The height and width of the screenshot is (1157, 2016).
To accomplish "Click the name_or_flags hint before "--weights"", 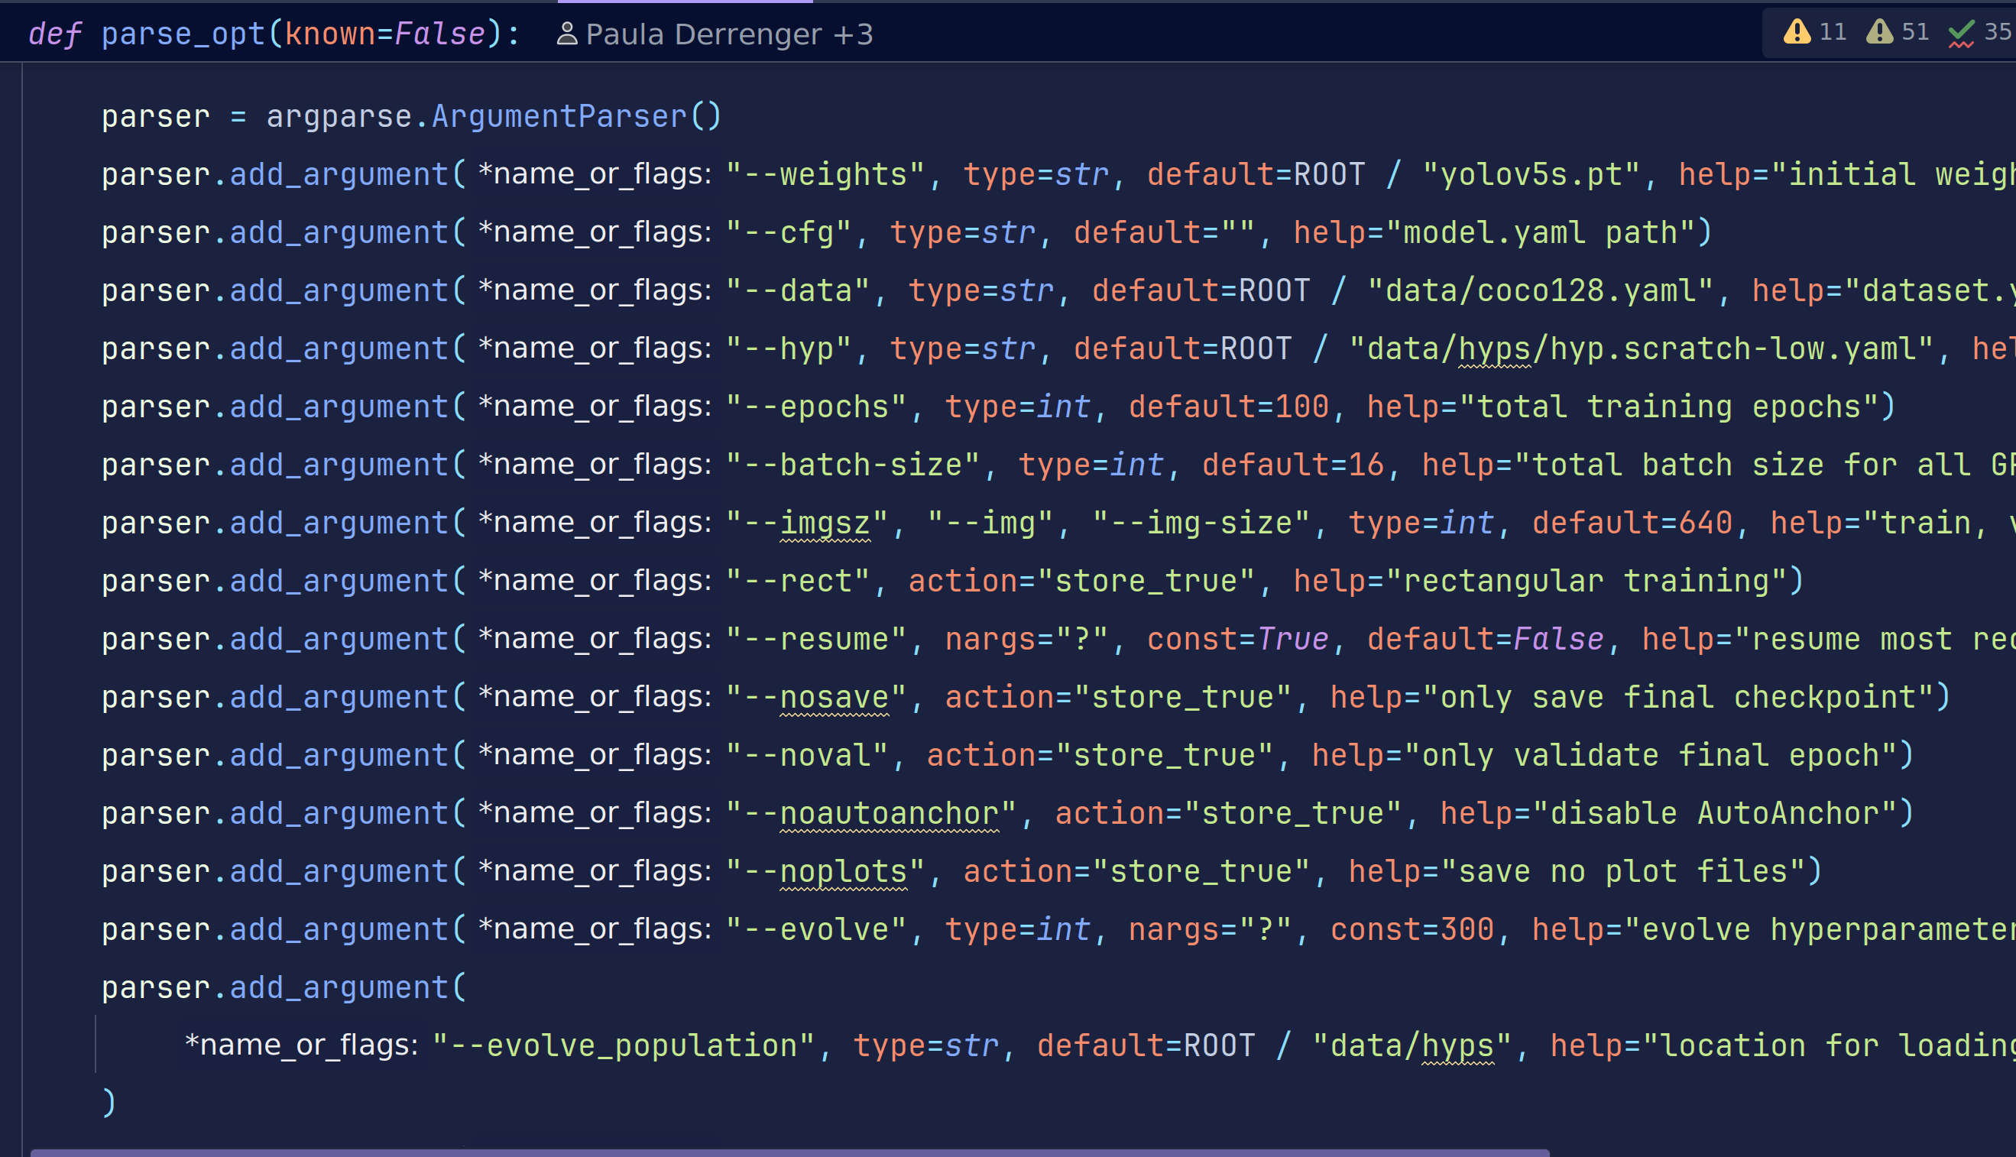I will pyautogui.click(x=595, y=174).
